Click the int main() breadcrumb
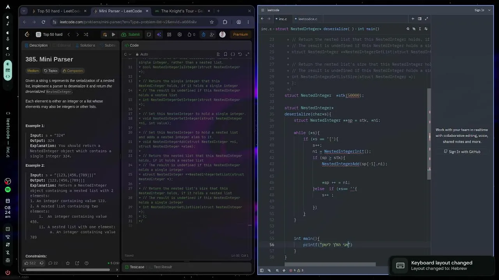The width and height of the screenshot is (499, 280). 368,29
